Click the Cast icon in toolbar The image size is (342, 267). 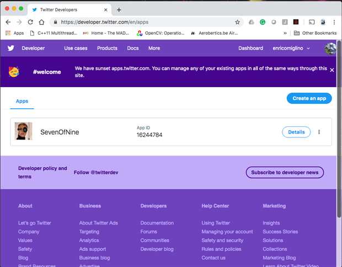coord(311,22)
